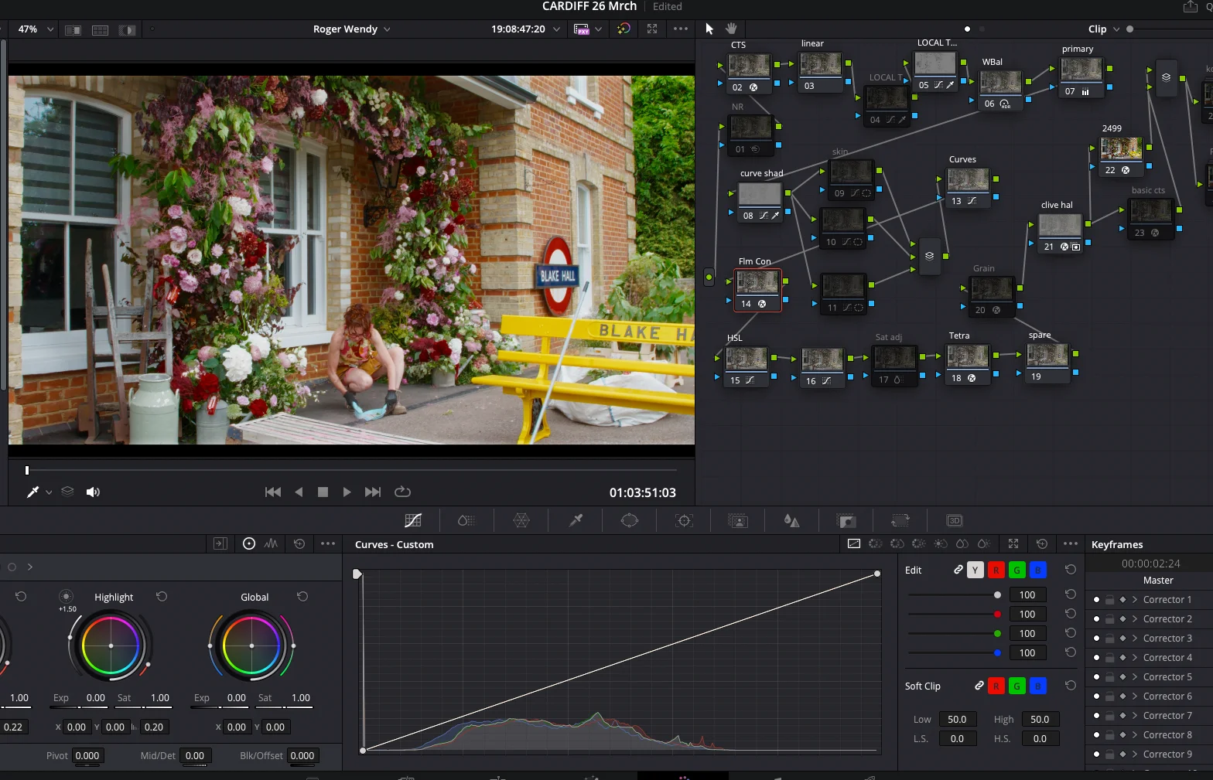Enable the image wipe viewer mode

coord(73,29)
